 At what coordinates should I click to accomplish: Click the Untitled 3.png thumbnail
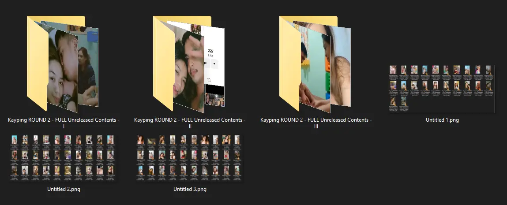click(190, 158)
